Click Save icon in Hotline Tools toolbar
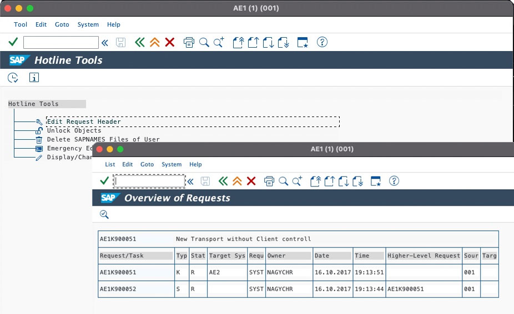The image size is (514, 314). pos(120,42)
